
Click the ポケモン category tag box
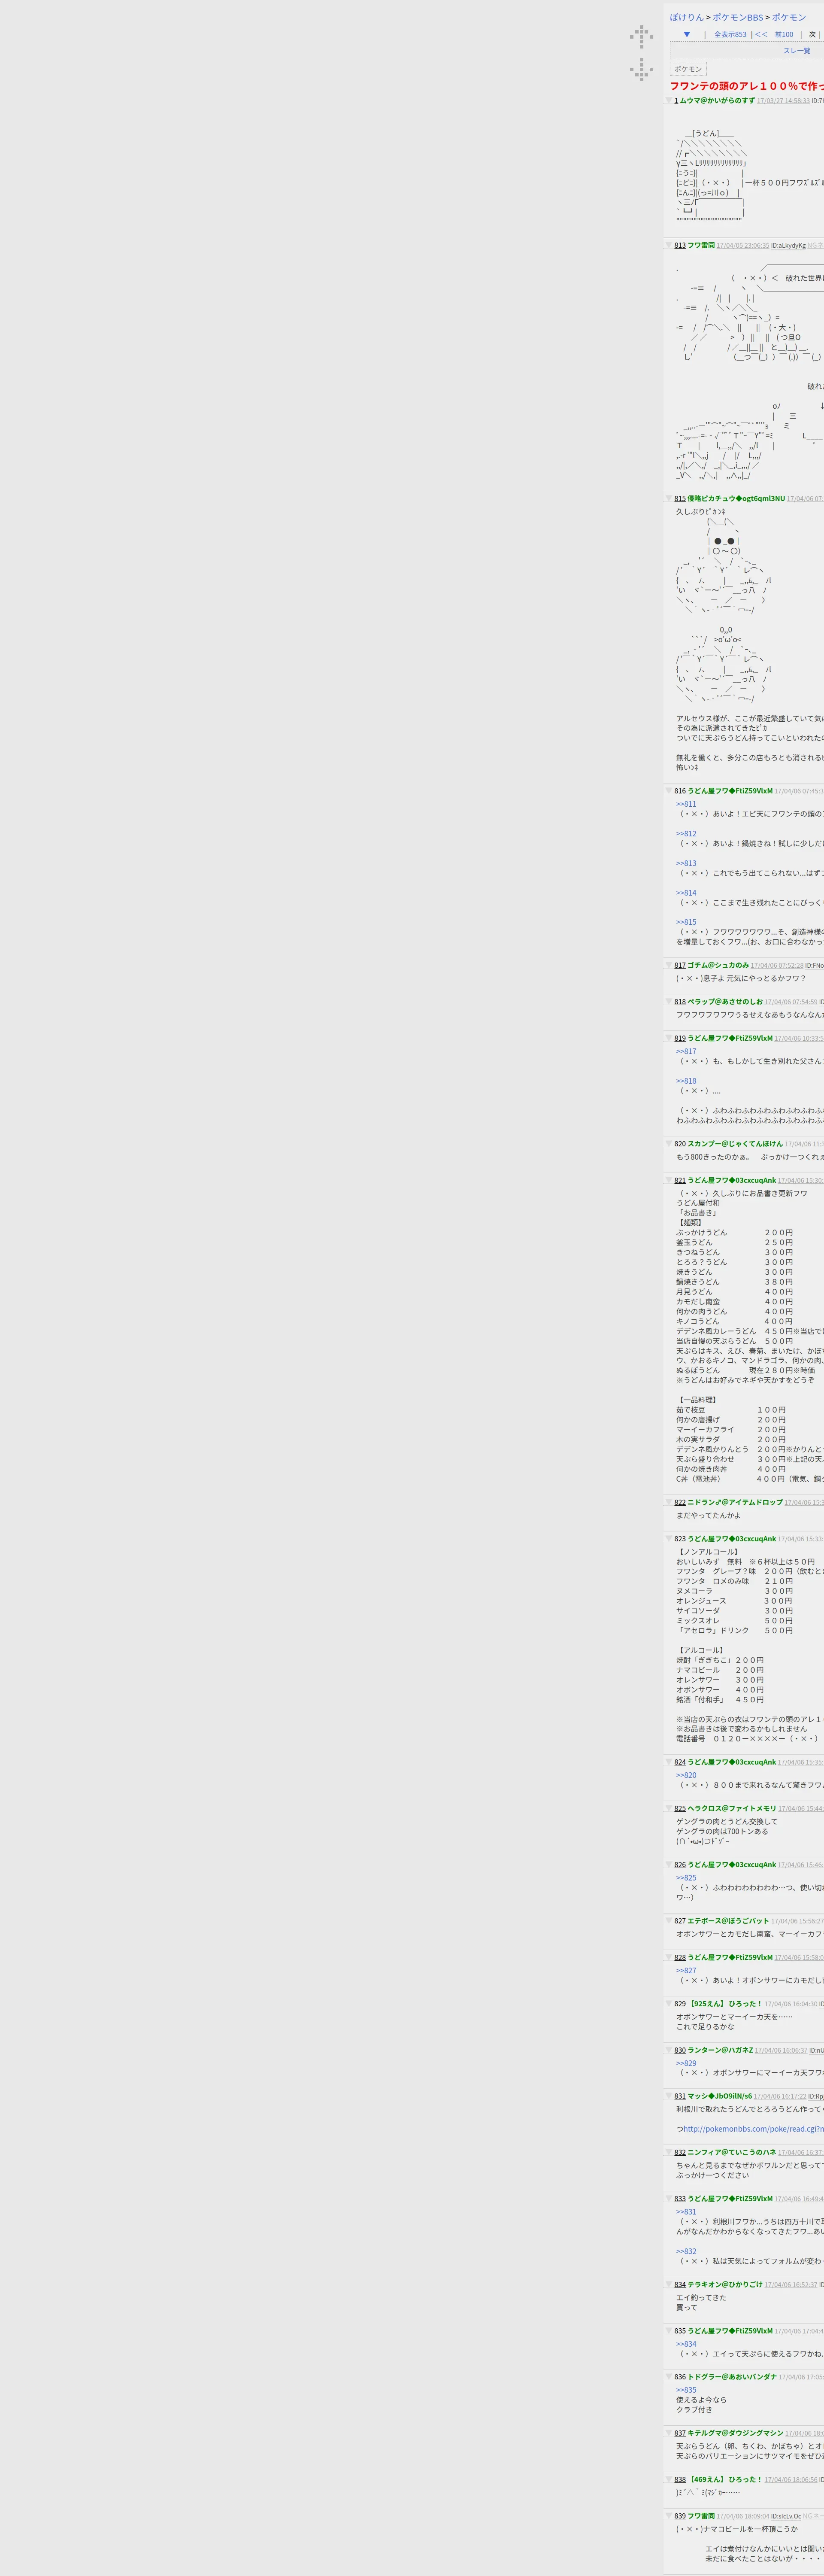pos(687,69)
